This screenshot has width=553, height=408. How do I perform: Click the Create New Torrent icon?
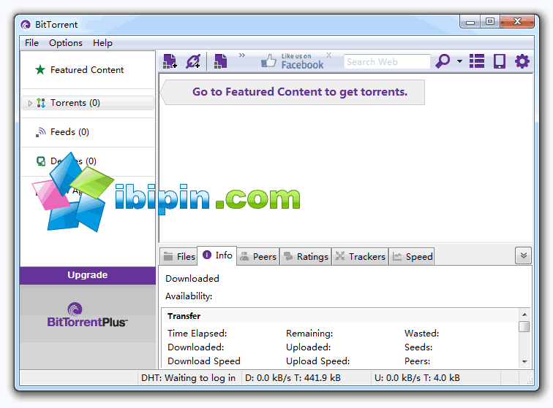[x=221, y=61]
